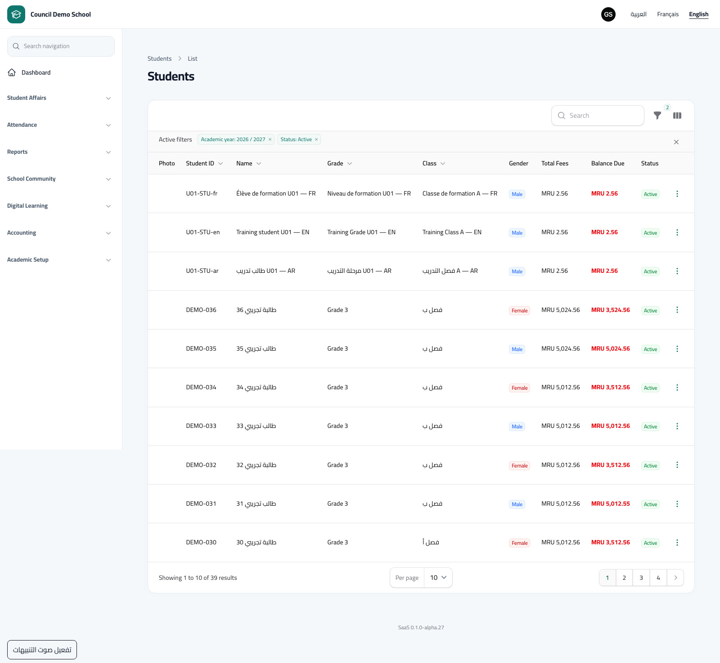Image resolution: width=720 pixels, height=663 pixels.
Task: Remove the Academic year 2026 / 2027 filter
Action: pos(270,139)
